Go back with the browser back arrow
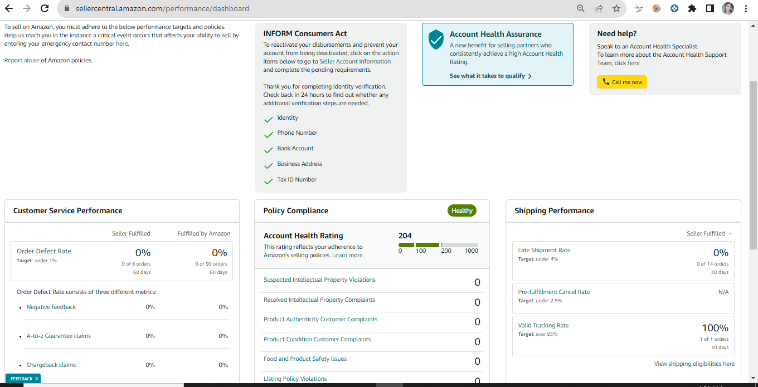This screenshot has width=758, height=387. pos(9,8)
